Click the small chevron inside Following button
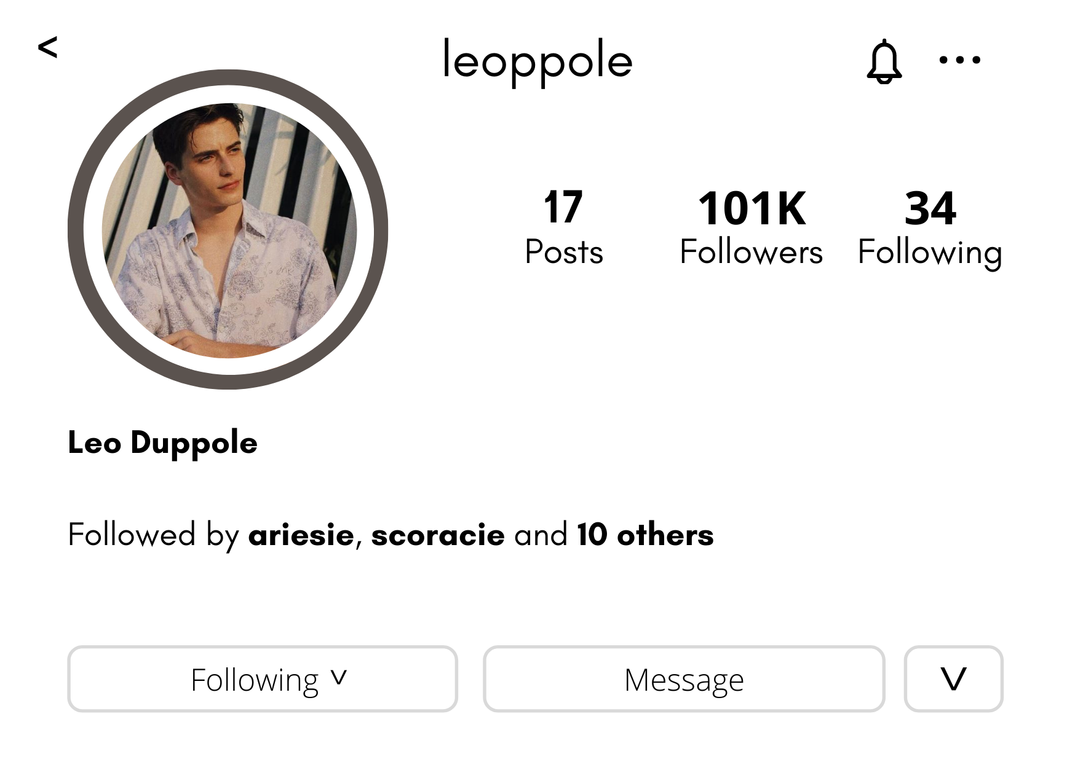 pos(339,677)
